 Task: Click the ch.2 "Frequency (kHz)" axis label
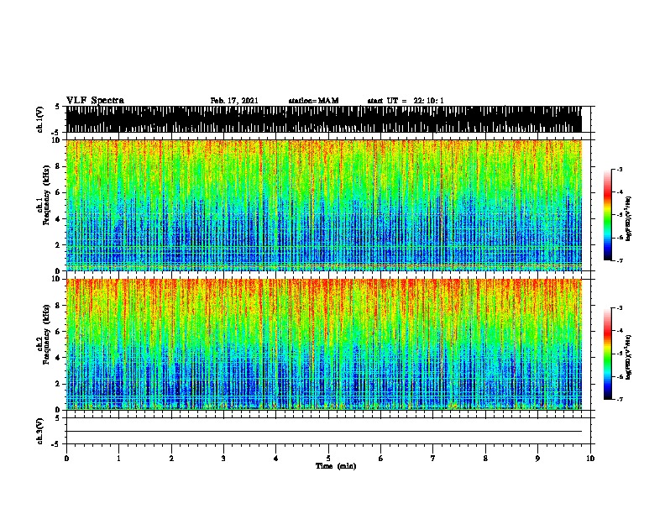[x=46, y=334]
